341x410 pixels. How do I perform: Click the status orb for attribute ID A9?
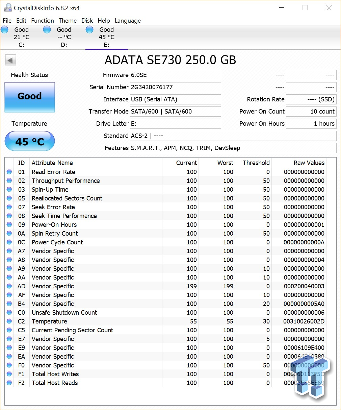(x=9, y=269)
